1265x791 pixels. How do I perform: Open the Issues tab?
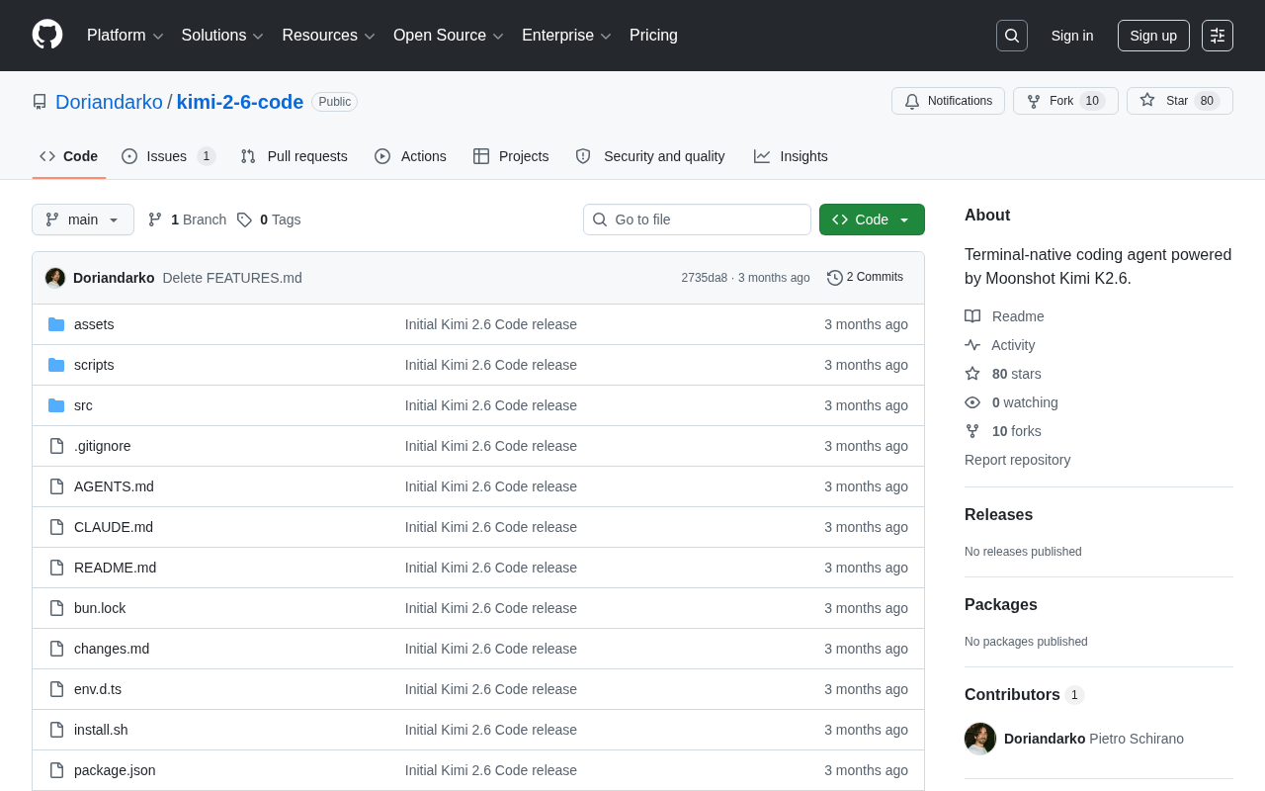[x=168, y=156]
